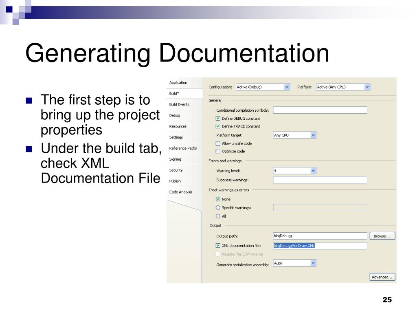Select the Build* tab
The width and height of the screenshot is (417, 313).
coord(184,94)
